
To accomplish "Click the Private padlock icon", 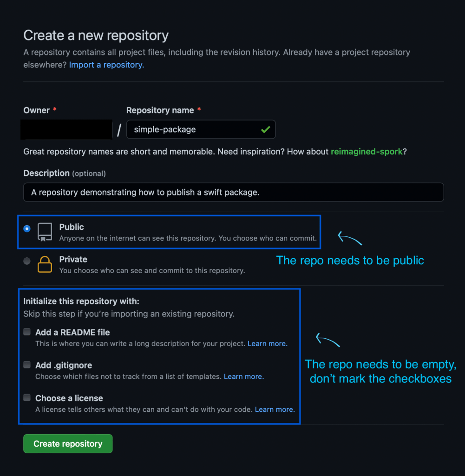I will (x=45, y=264).
